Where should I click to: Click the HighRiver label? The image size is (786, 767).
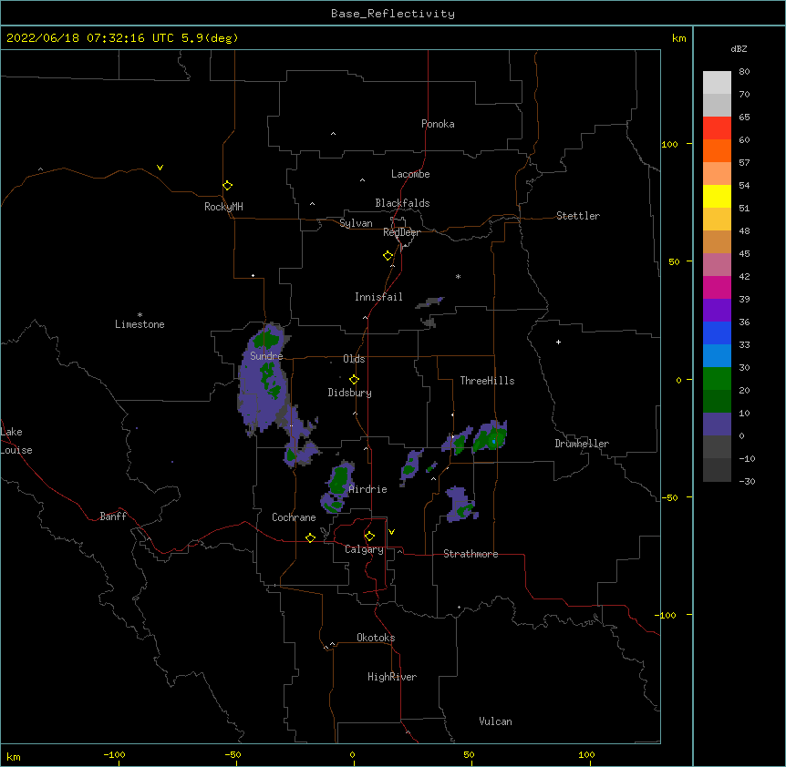click(x=392, y=677)
